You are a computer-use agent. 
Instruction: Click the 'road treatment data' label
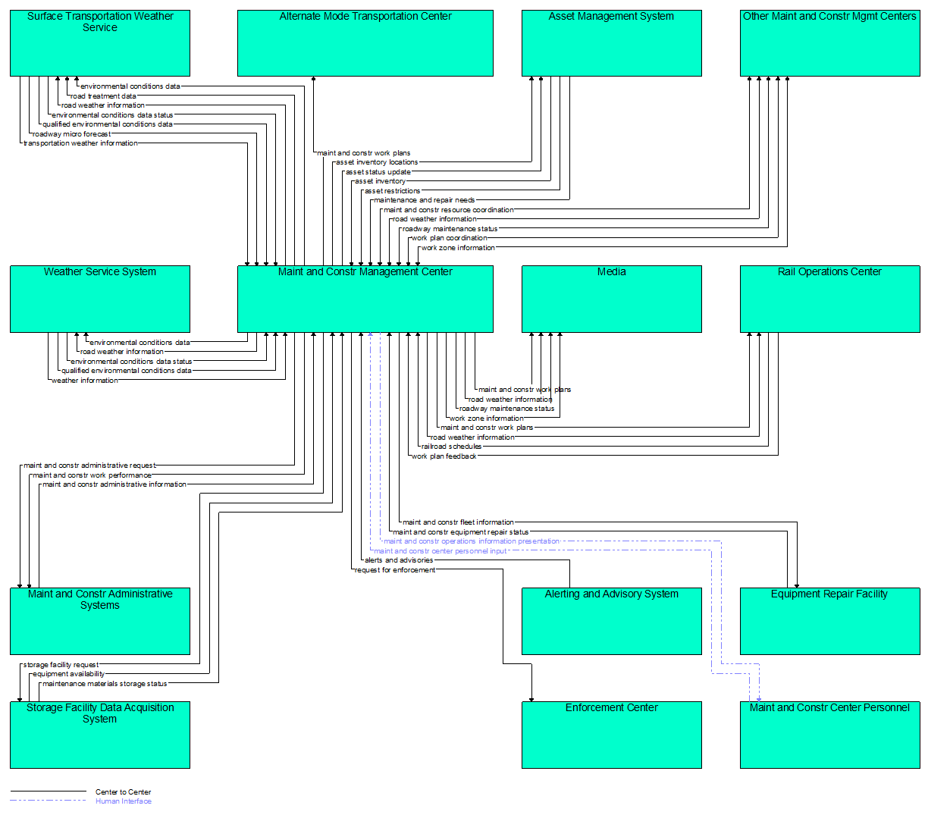103,96
